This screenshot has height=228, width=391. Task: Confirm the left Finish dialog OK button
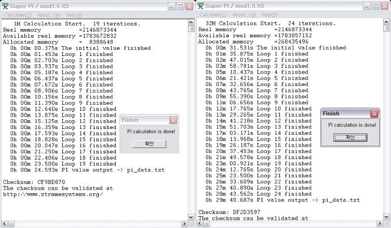pos(149,144)
